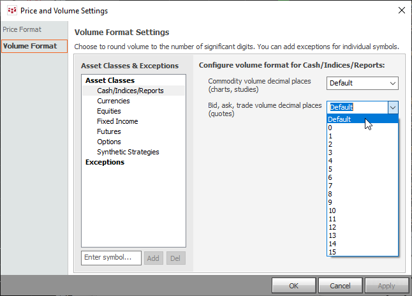Click the Enter symbol input field
The width and height of the screenshot is (412, 296).
click(111, 258)
